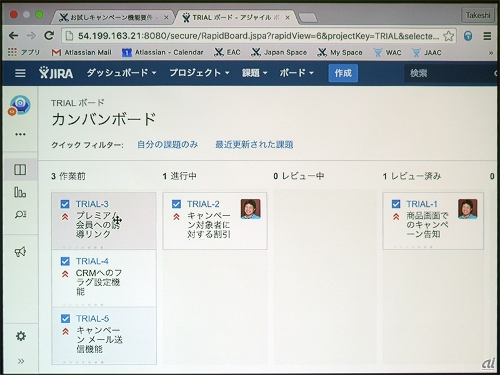
Task: Open the settings gear in sidebar
Action: (21, 336)
